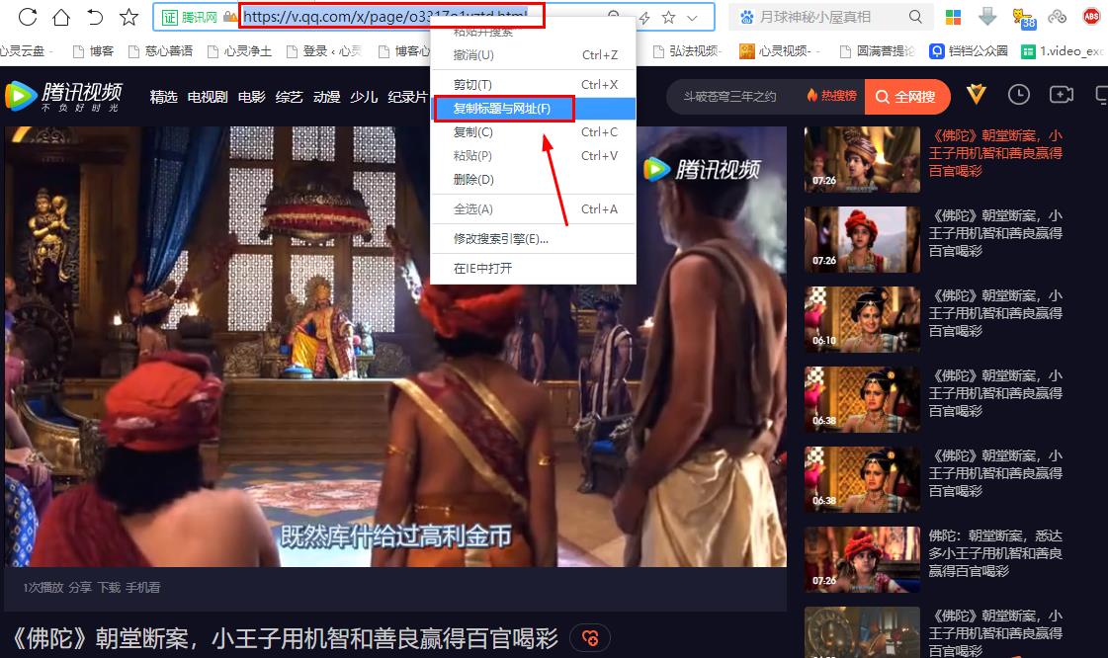
Task: Click the upload video camera-plus icon
Action: [x=1061, y=95]
